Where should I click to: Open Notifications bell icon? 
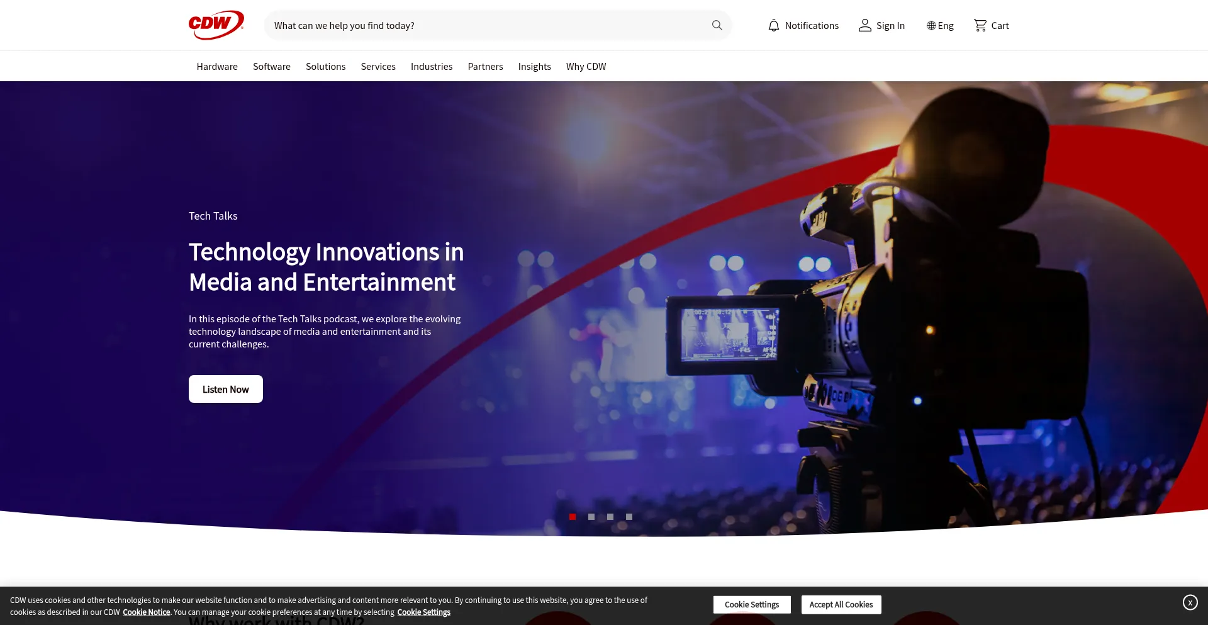pos(774,26)
